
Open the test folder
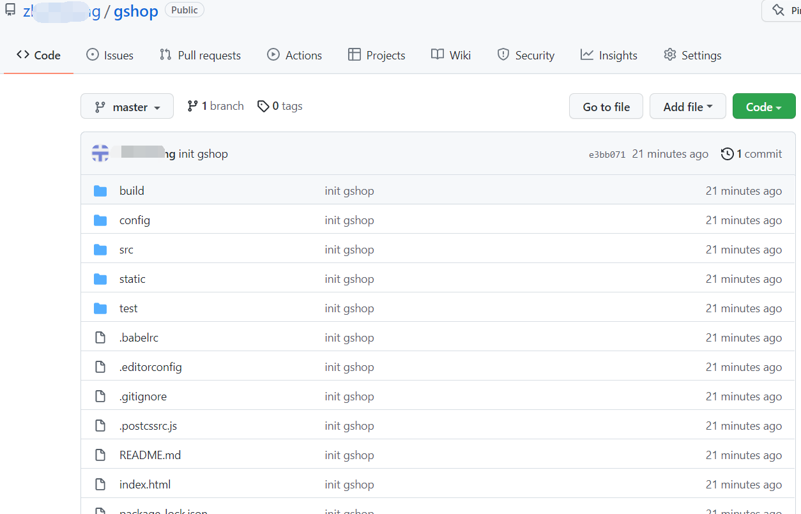(x=128, y=308)
